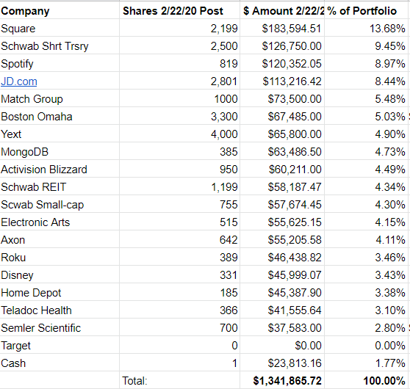This screenshot has height=389, width=410.
Task: Select the Schwab REIT cell
Action: [60, 187]
